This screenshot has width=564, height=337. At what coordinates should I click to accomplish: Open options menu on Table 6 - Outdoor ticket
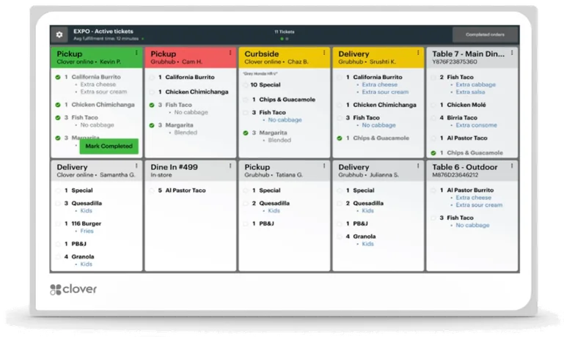click(x=512, y=166)
